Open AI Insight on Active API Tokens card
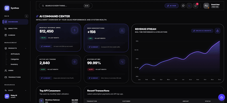227x103 pixels. [46, 78]
